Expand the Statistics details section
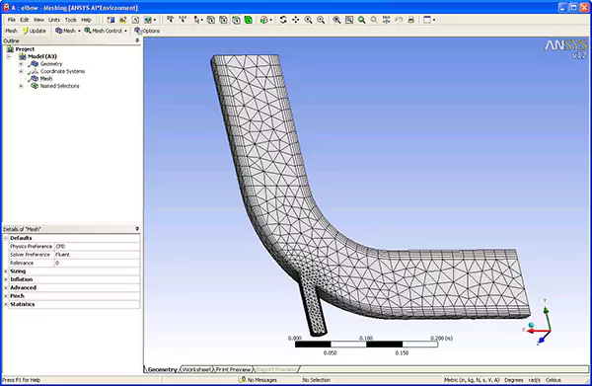592x386 pixels. (6, 304)
